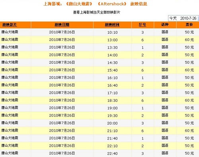This screenshot has height=157, width=199.
Task: Select the 17:10 showtime cell
Action: tap(112, 93)
